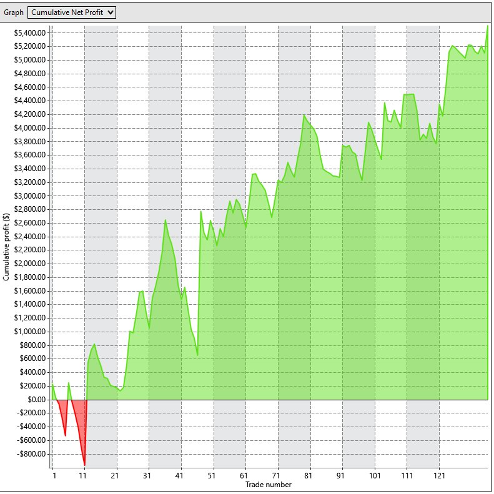This screenshot has height=494, width=494.
Task: Click trade number 81 on the x-axis
Action: 308,475
